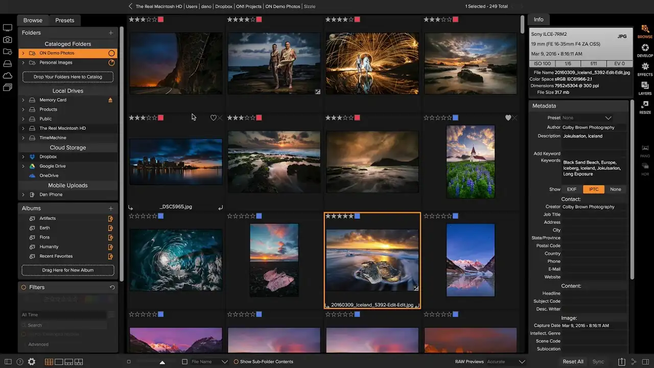Image resolution: width=654 pixels, height=368 pixels.
Task: Switch to the Presets tab
Action: pos(65,20)
